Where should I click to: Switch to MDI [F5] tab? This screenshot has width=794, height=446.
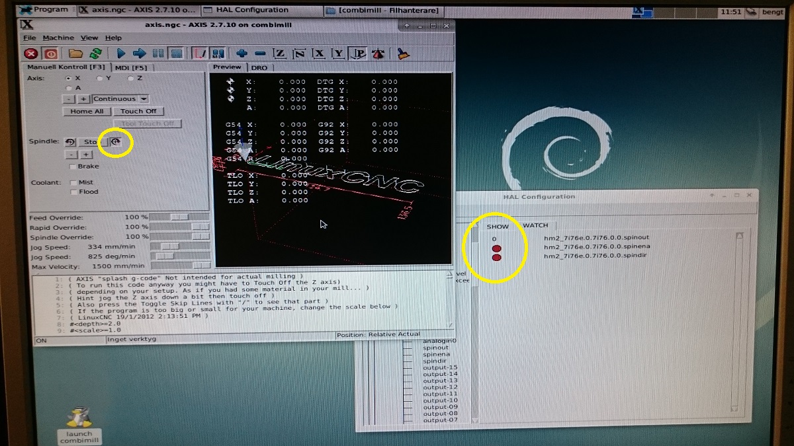point(131,67)
